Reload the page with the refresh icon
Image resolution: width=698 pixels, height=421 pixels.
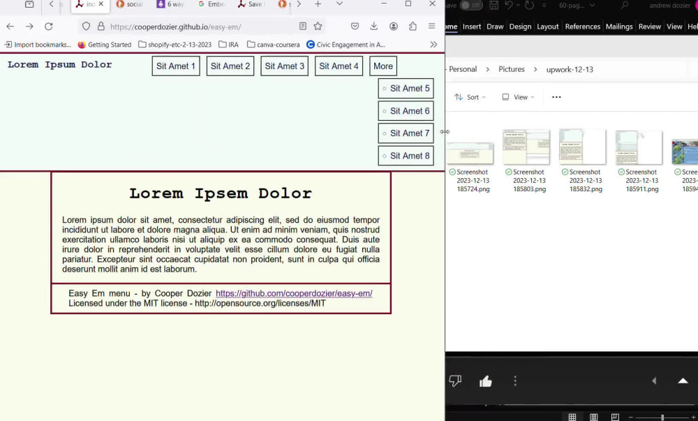pyautogui.click(x=49, y=27)
